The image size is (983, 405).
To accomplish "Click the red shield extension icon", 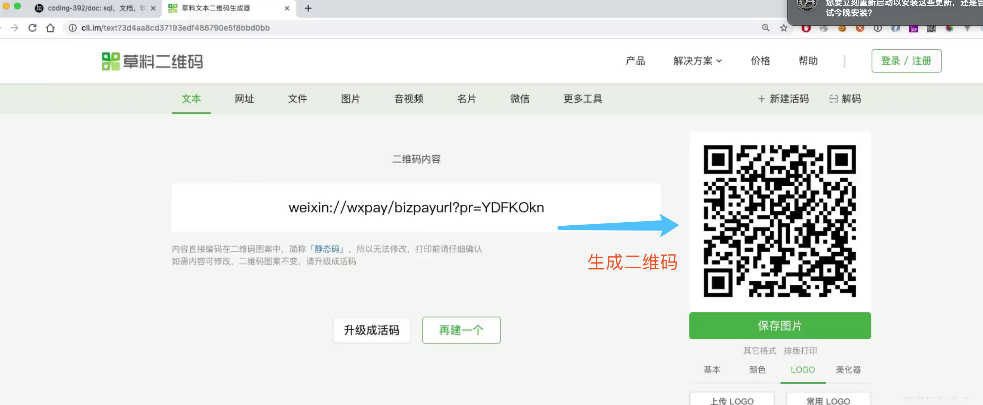I will click(x=806, y=28).
